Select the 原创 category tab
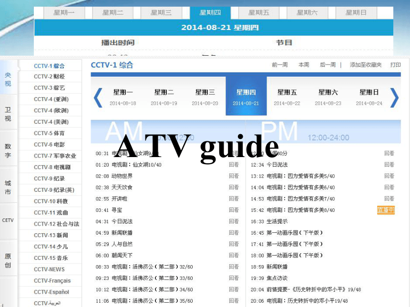410x307 pixels. (8, 260)
